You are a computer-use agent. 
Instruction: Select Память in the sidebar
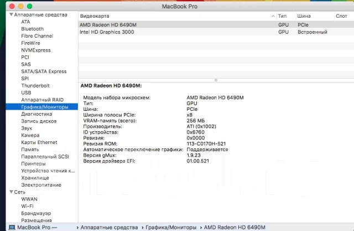pos(30,150)
